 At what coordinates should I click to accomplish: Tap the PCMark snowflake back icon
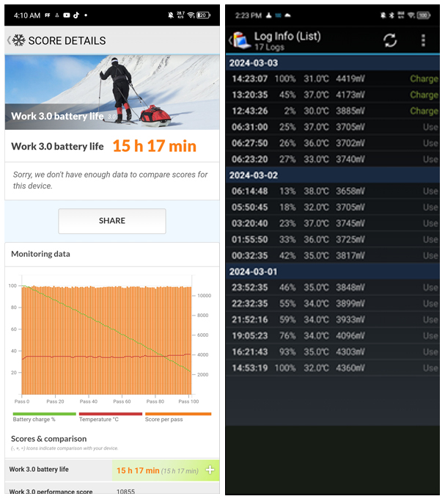[x=18, y=41]
